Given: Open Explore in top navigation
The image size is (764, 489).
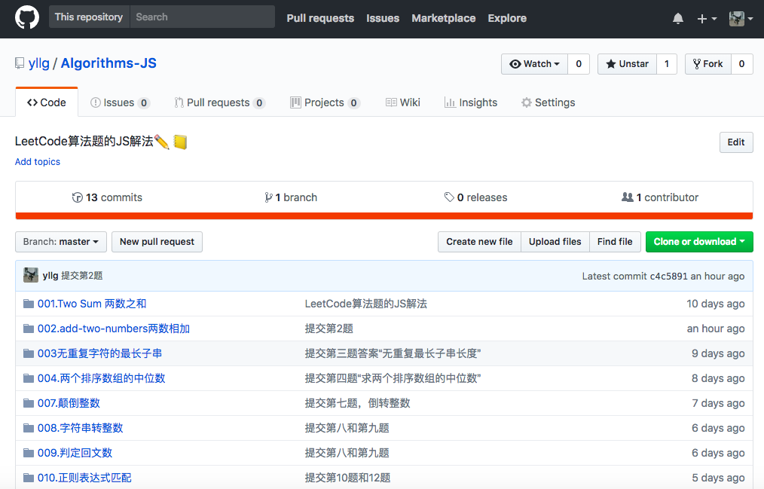Looking at the screenshot, I should (507, 18).
